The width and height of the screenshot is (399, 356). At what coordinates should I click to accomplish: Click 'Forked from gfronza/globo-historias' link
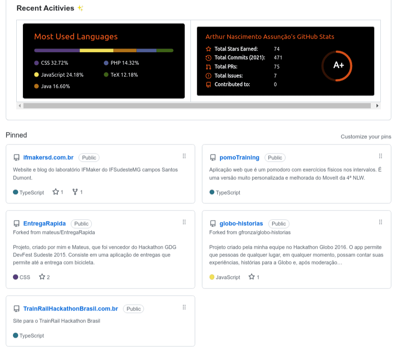point(250,233)
